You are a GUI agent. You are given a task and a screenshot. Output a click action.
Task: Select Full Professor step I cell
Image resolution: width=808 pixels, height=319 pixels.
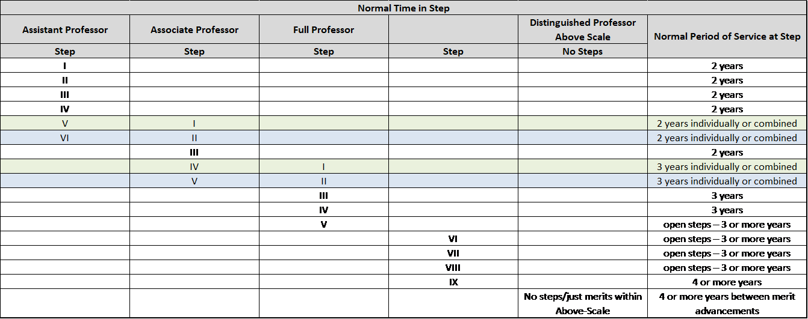tap(324, 166)
